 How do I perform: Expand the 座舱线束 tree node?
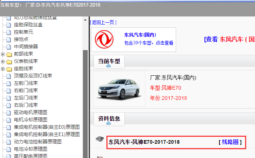(x=3, y=69)
